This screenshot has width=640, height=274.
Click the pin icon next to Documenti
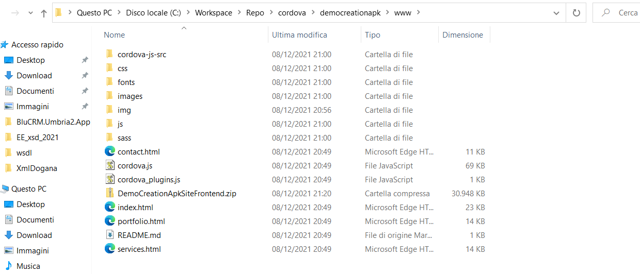[85, 91]
